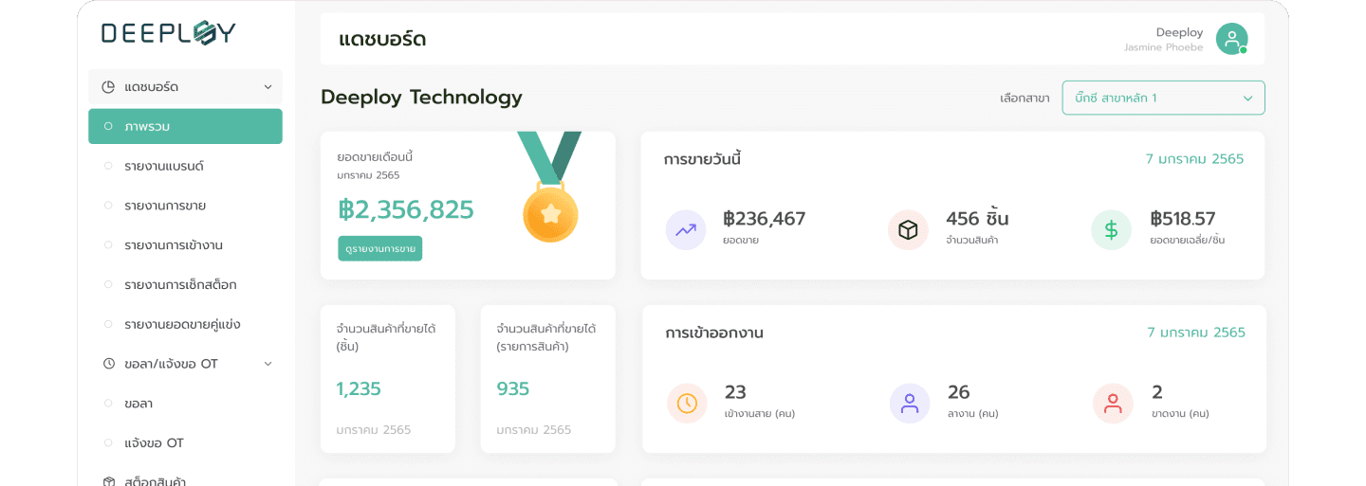Click the sales trend arrow icon
This screenshot has height=486, width=1366.
pyautogui.click(x=686, y=229)
